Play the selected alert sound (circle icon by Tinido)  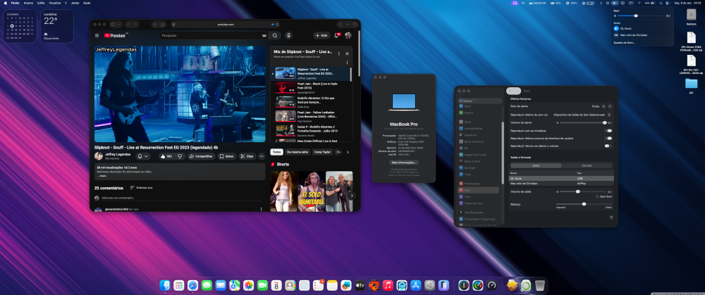pos(610,106)
